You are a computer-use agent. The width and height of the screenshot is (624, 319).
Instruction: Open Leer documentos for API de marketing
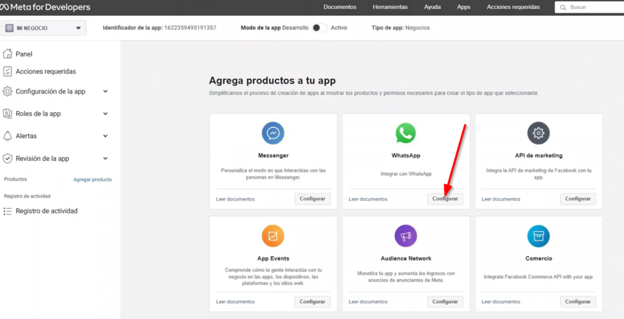(x=501, y=199)
